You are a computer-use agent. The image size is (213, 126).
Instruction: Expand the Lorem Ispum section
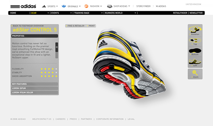pyautogui.click(x=35, y=88)
